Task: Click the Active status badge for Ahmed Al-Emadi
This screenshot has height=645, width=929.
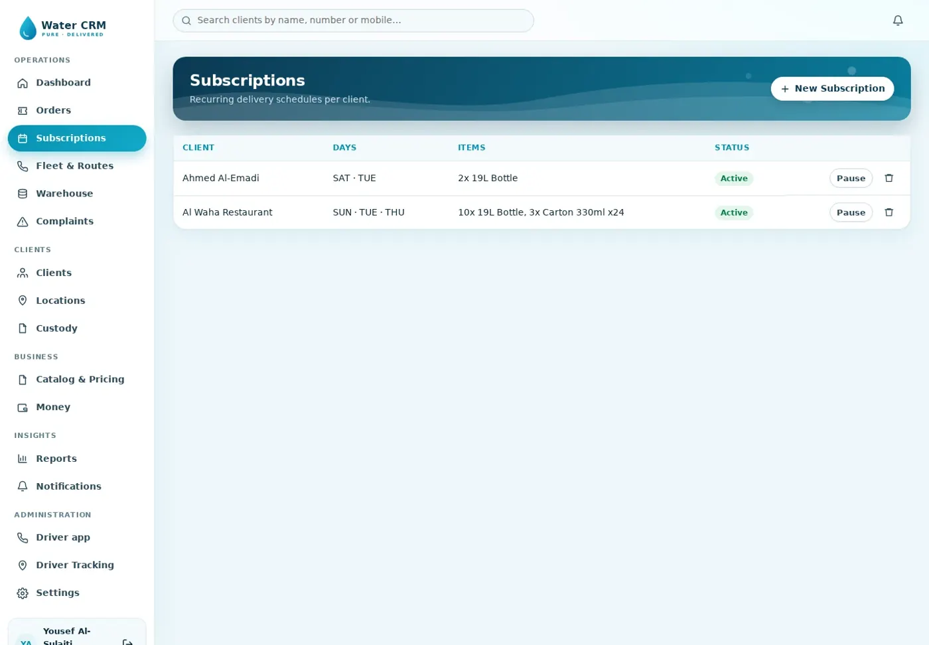Action: coord(734,179)
